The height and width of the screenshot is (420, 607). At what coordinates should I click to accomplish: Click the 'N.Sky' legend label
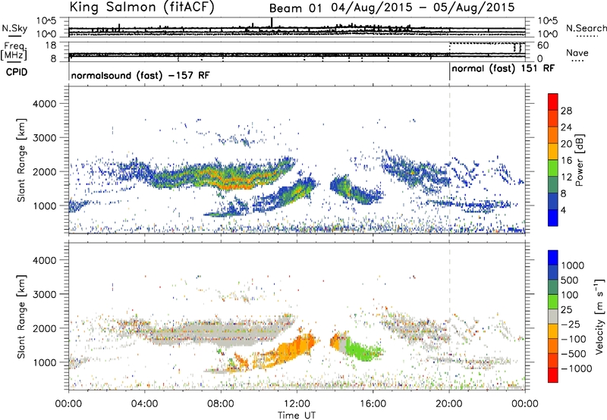14,28
